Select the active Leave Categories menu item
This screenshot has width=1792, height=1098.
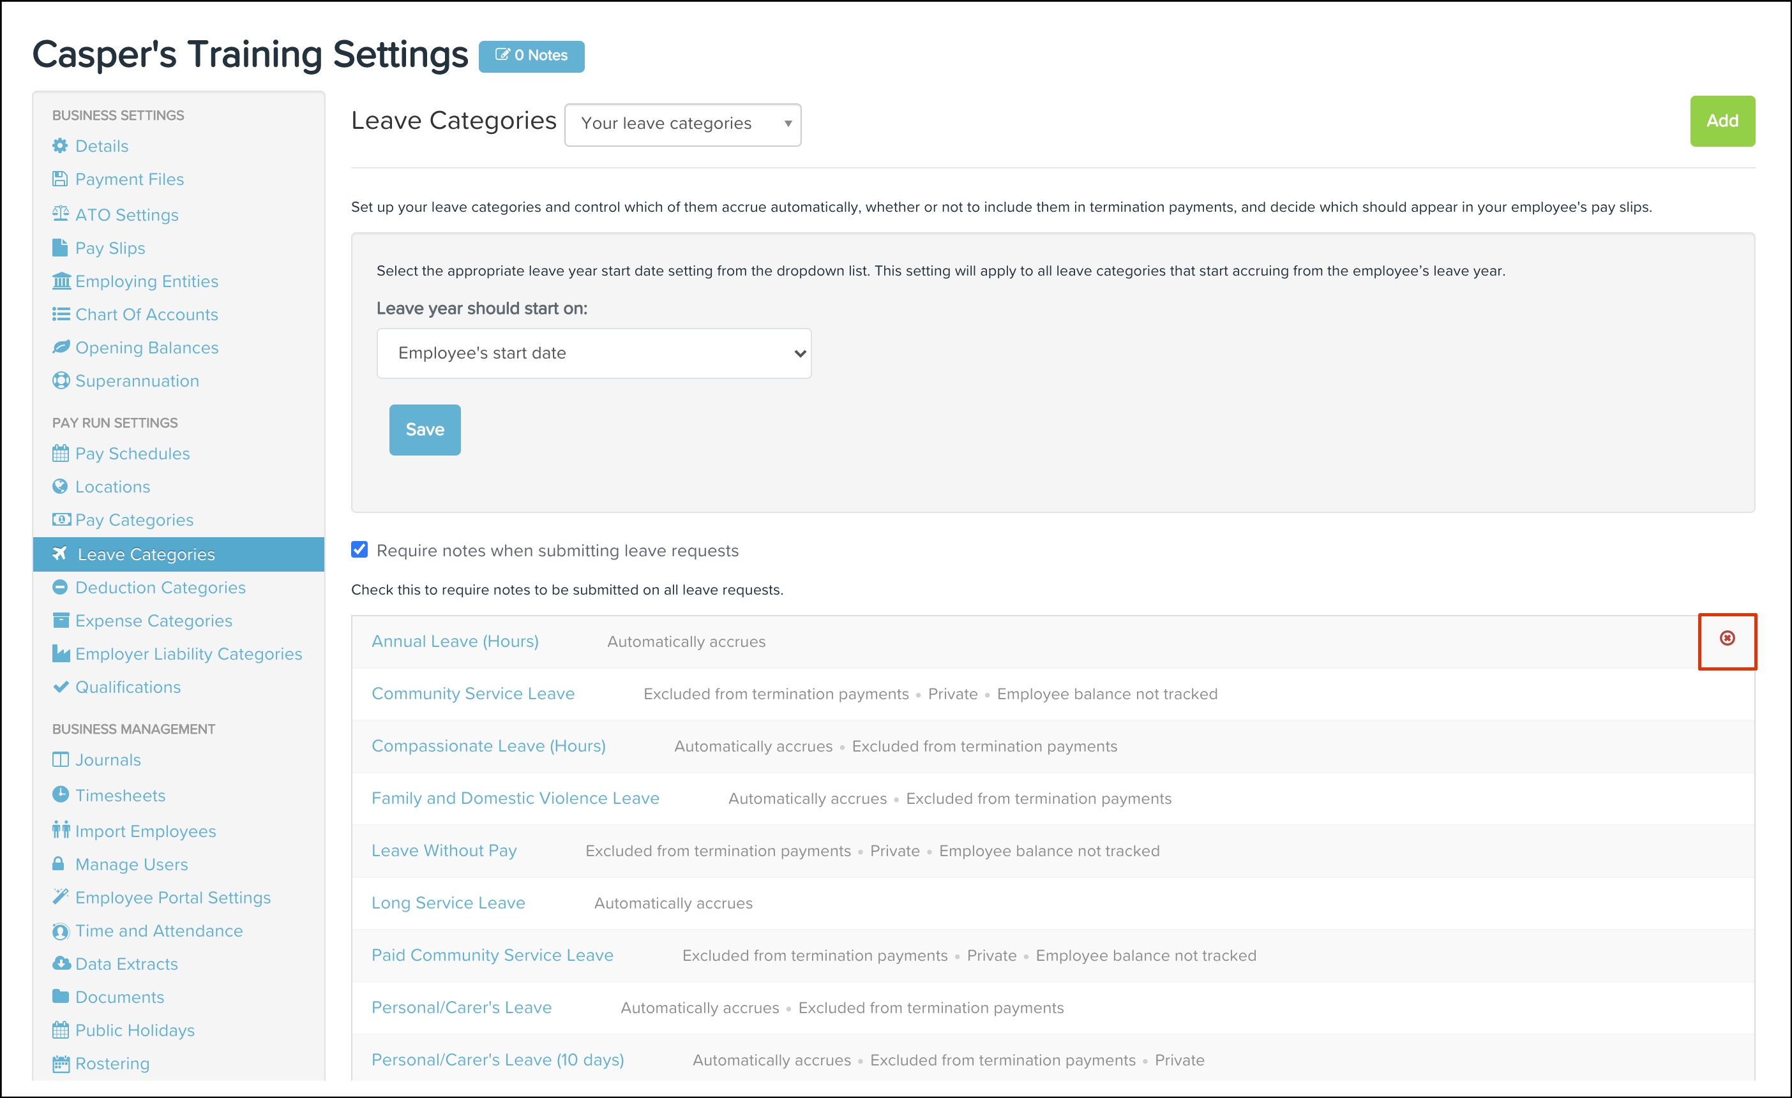pos(146,554)
